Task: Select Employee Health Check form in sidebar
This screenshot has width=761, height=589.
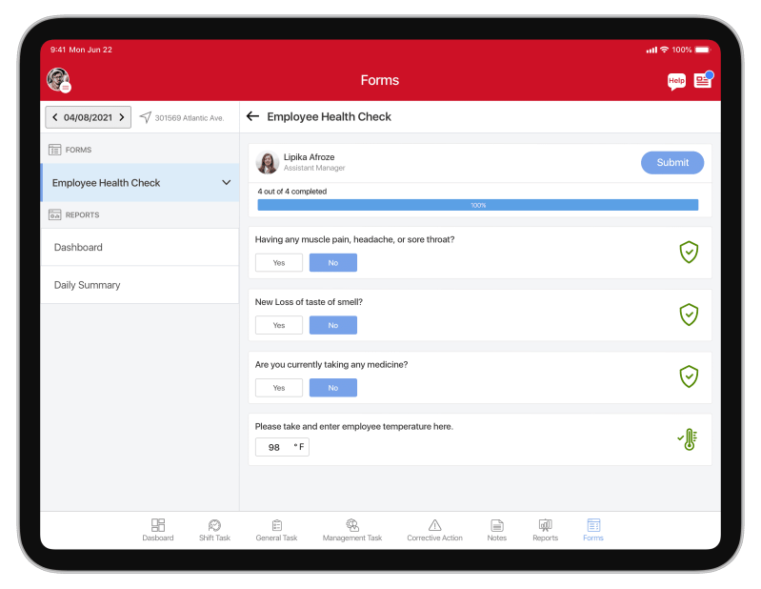Action: click(140, 183)
